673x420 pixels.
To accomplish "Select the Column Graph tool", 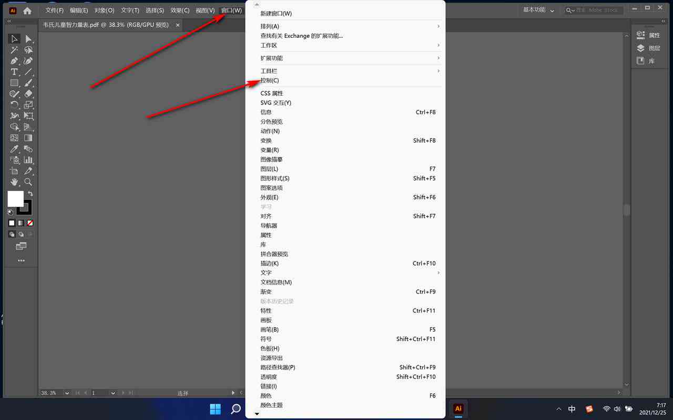I will (x=28, y=160).
